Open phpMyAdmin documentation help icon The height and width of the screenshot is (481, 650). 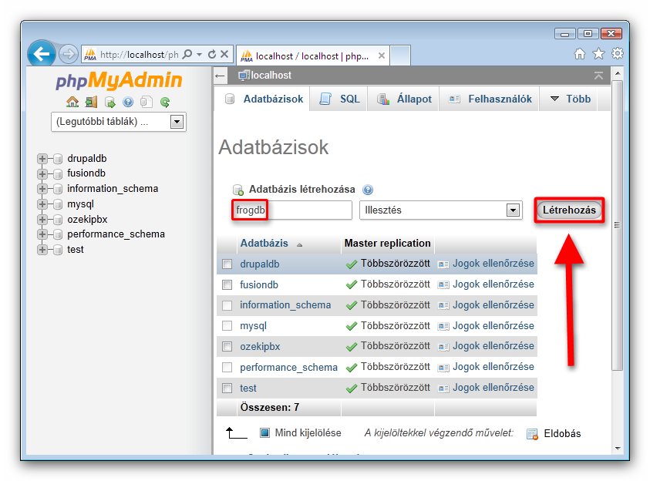point(128,102)
